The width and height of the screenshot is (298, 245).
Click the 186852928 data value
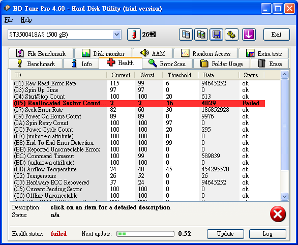pyautogui.click(x=215, y=110)
